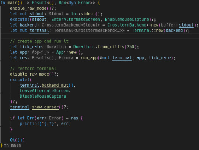Click Box in the return type
The width and height of the screenshot is (199, 150).
click(62, 3)
